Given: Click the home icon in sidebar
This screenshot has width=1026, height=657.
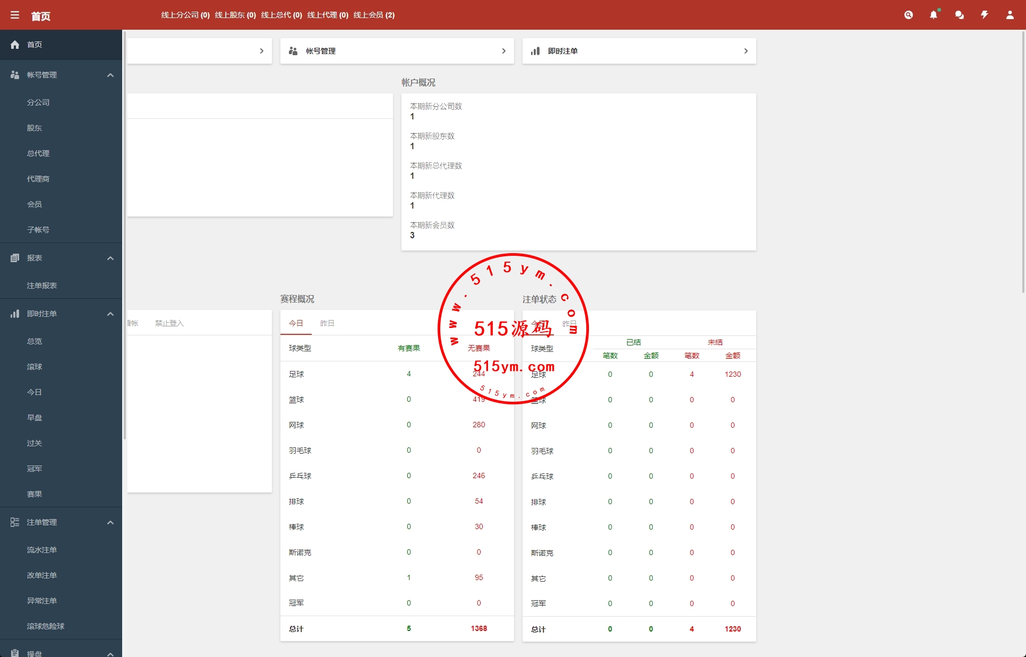Looking at the screenshot, I should (x=15, y=45).
